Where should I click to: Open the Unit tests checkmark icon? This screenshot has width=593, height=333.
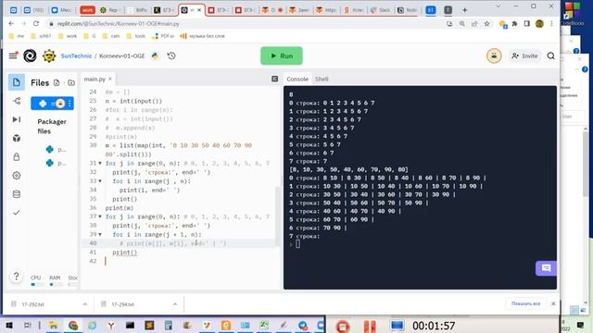tap(17, 213)
